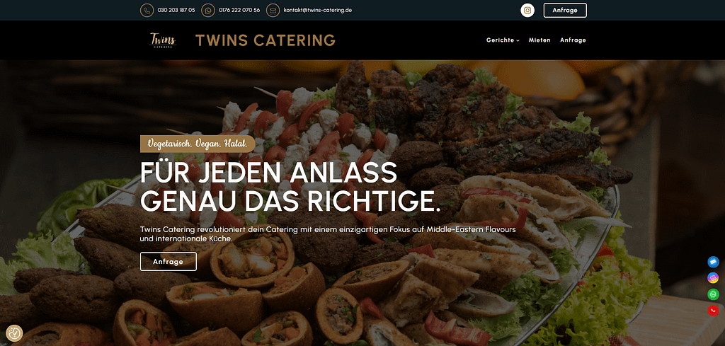The image size is (725, 346).
Task: Click the phone number 030 203 187 05
Action: pyautogui.click(x=176, y=10)
